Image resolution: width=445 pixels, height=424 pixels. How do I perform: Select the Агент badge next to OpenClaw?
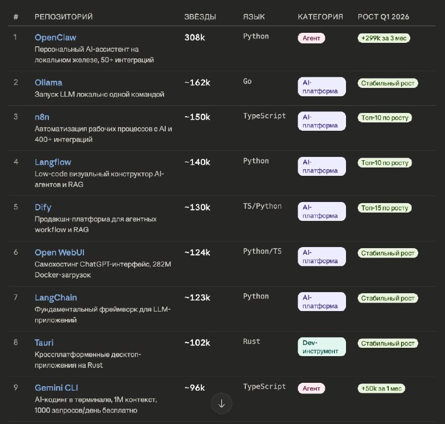point(311,38)
